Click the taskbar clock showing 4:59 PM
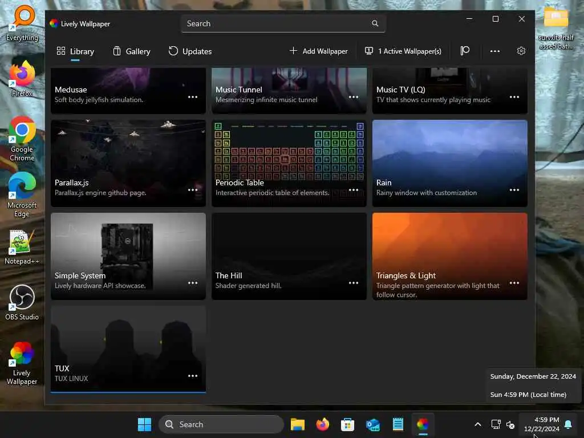Screen dimensions: 584x438 pos(542,424)
